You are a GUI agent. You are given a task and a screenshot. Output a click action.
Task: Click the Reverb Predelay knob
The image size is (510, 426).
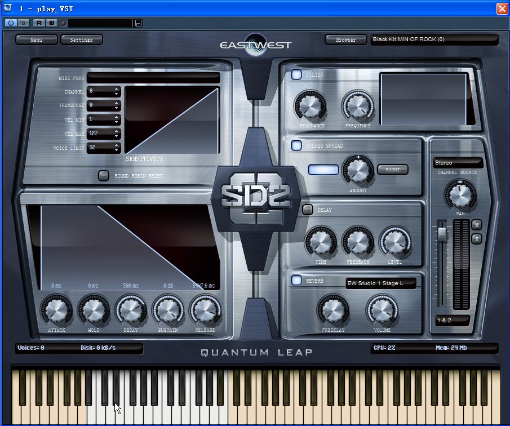[x=333, y=310]
